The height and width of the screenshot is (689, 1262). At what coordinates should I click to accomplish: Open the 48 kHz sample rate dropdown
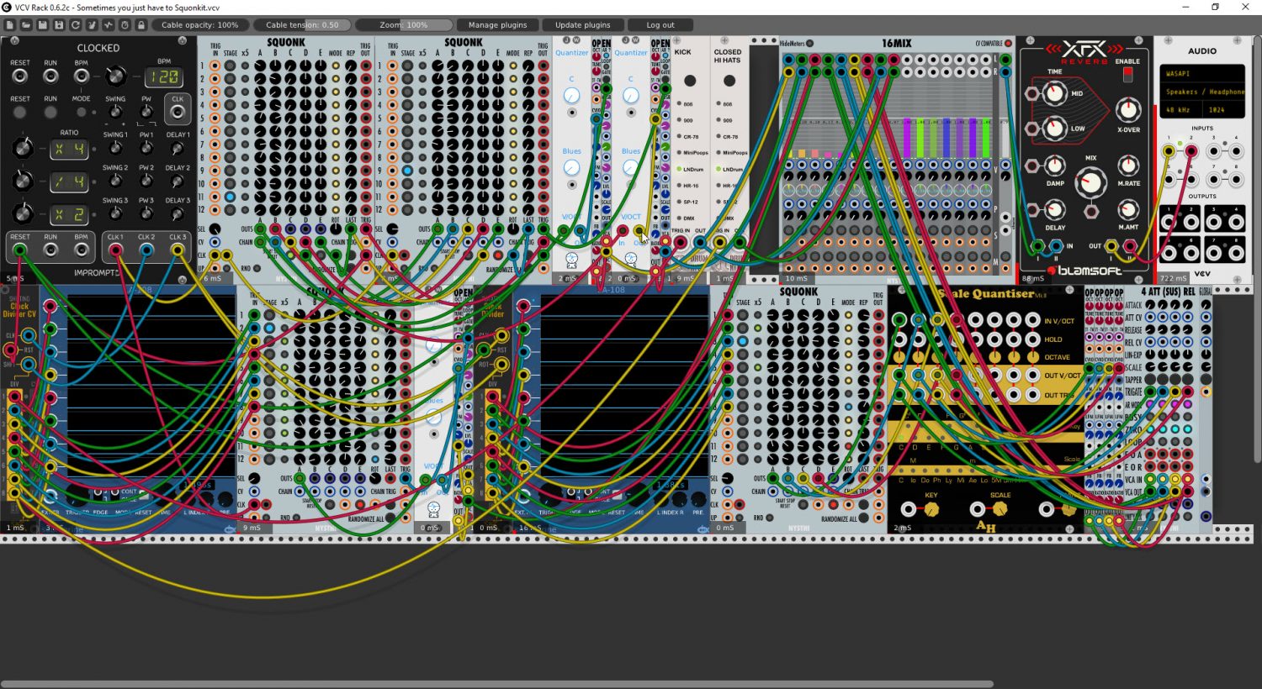click(x=1181, y=110)
